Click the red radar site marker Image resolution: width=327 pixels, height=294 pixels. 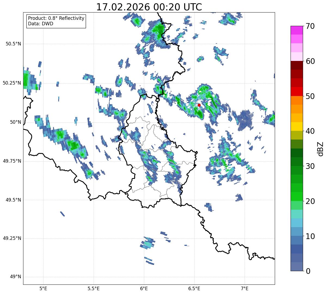point(199,105)
